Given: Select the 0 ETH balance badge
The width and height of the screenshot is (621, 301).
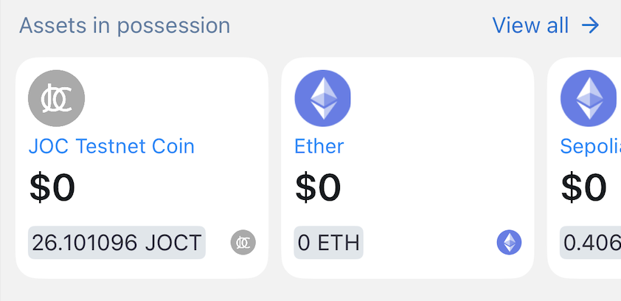Looking at the screenshot, I should click(328, 242).
